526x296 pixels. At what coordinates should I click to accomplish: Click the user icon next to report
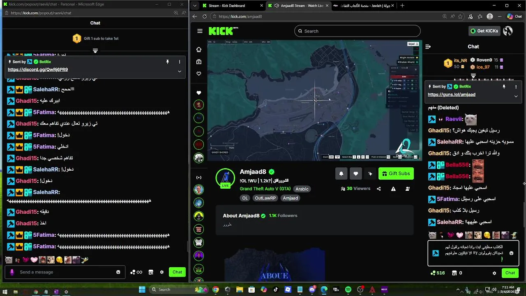click(x=408, y=189)
